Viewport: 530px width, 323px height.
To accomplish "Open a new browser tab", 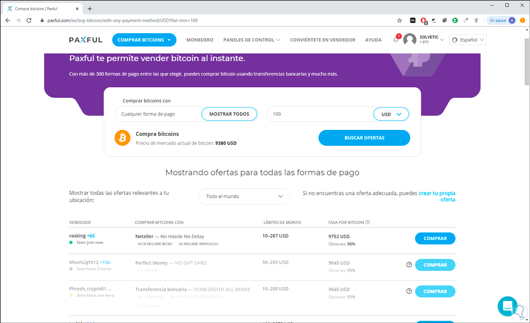I will (90, 8).
